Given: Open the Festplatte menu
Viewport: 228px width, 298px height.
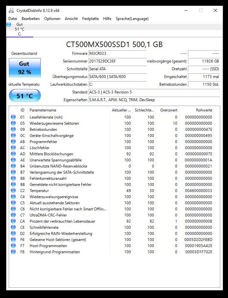Looking at the screenshot, I should click(90, 19).
